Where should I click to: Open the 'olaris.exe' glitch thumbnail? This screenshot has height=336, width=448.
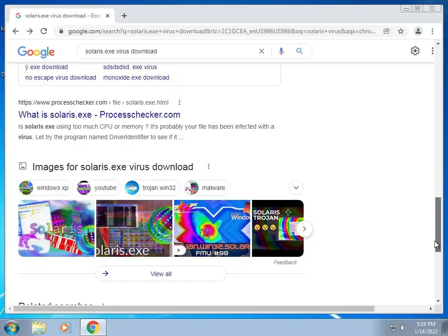[134, 228]
